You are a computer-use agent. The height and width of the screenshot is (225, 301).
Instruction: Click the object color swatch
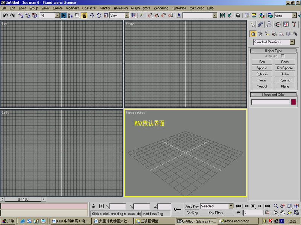pyautogui.click(x=293, y=102)
